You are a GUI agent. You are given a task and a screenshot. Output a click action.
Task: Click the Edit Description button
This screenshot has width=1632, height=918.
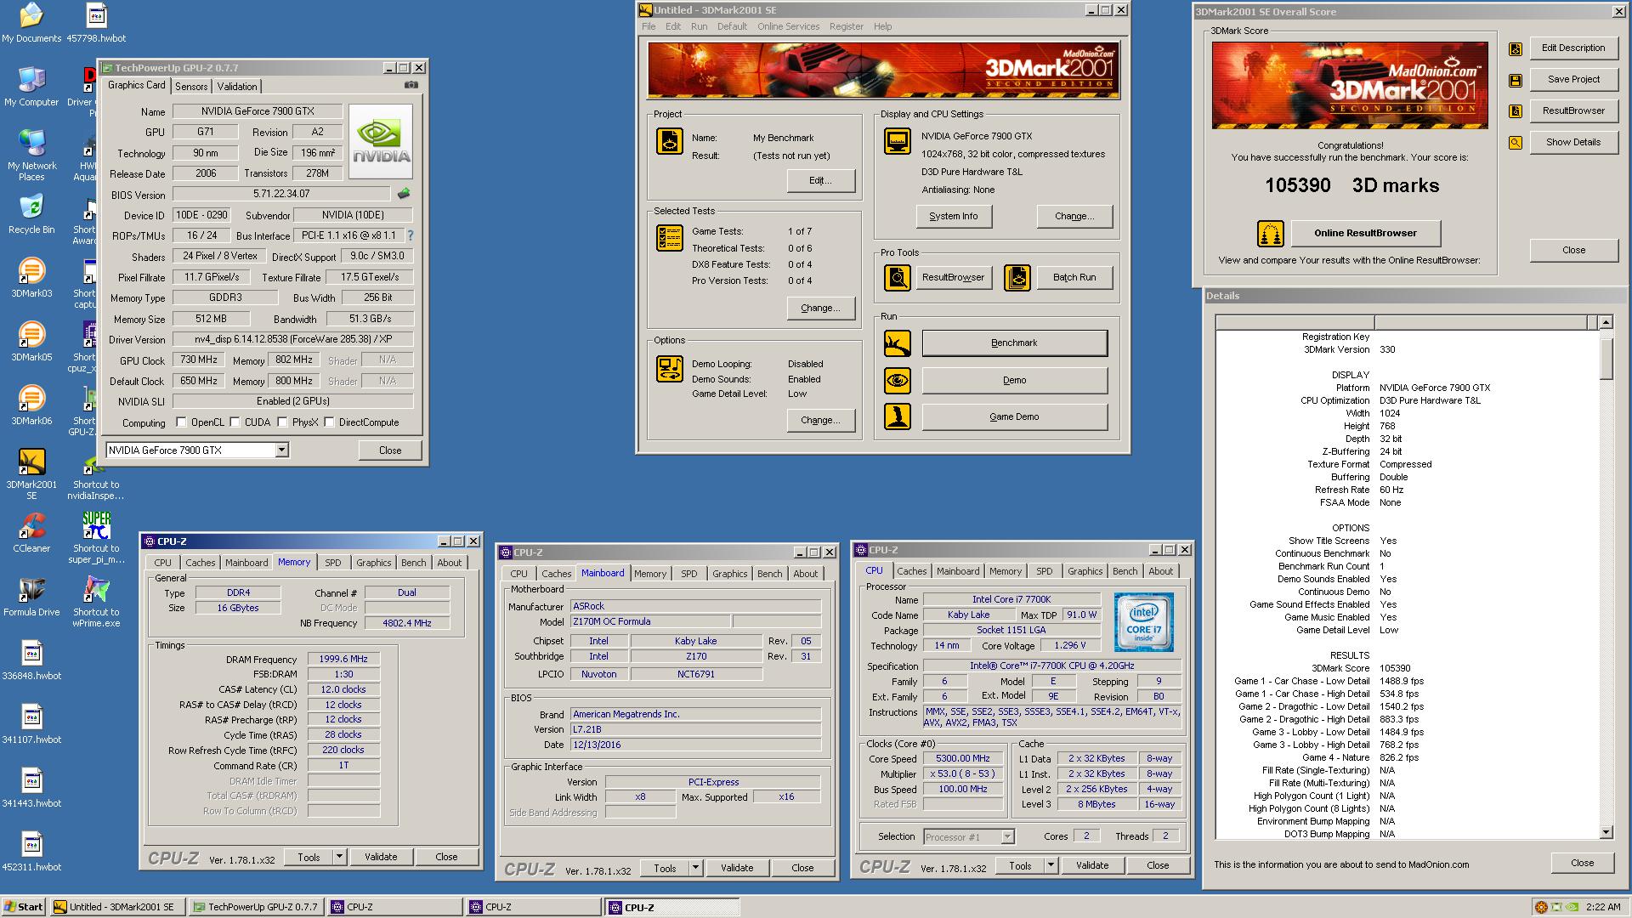click(1574, 48)
